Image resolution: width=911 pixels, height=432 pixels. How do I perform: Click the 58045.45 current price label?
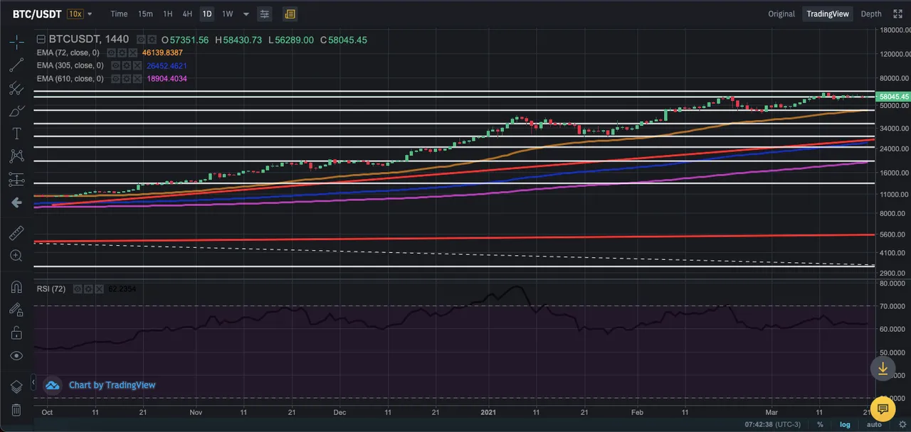tap(894, 97)
